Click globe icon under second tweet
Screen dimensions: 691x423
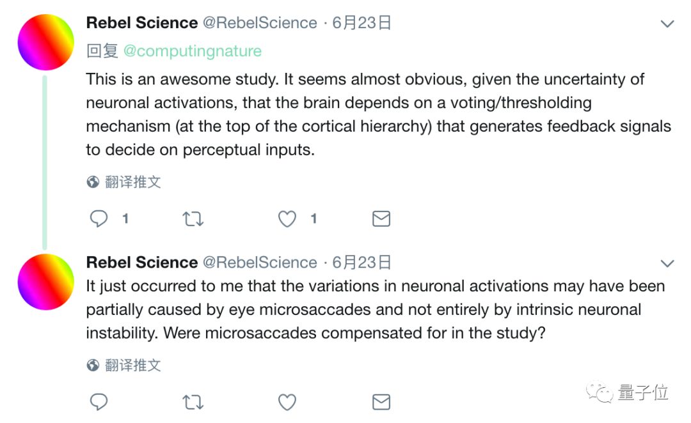(x=93, y=365)
